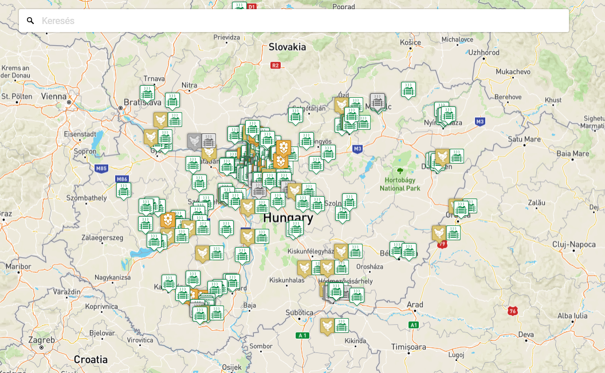Image resolution: width=605 pixels, height=373 pixels.
Task: Click the Hortobágy National Park tree icon
Action: pos(400,170)
